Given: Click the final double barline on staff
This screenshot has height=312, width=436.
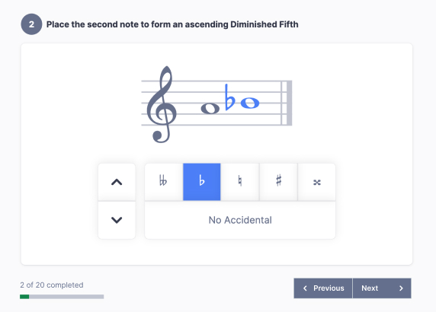Looking at the screenshot, I should [287, 103].
